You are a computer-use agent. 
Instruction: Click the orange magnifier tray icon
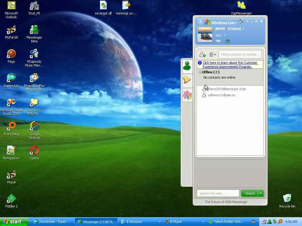[280, 222]
